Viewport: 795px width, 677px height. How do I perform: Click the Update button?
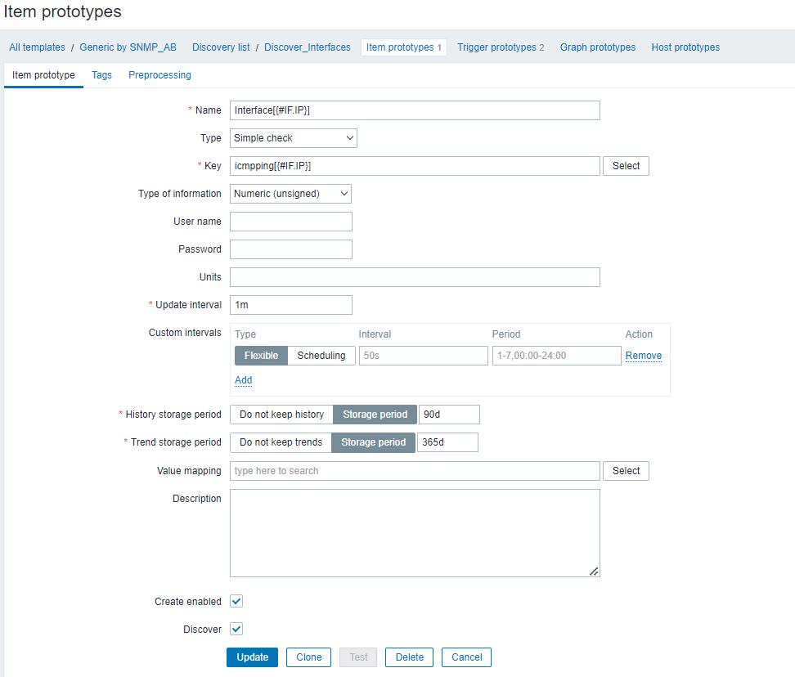(x=252, y=657)
